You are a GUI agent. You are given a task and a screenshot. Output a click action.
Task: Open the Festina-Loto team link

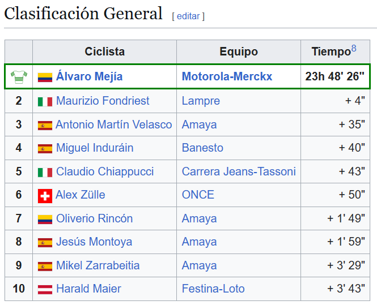tap(213, 289)
